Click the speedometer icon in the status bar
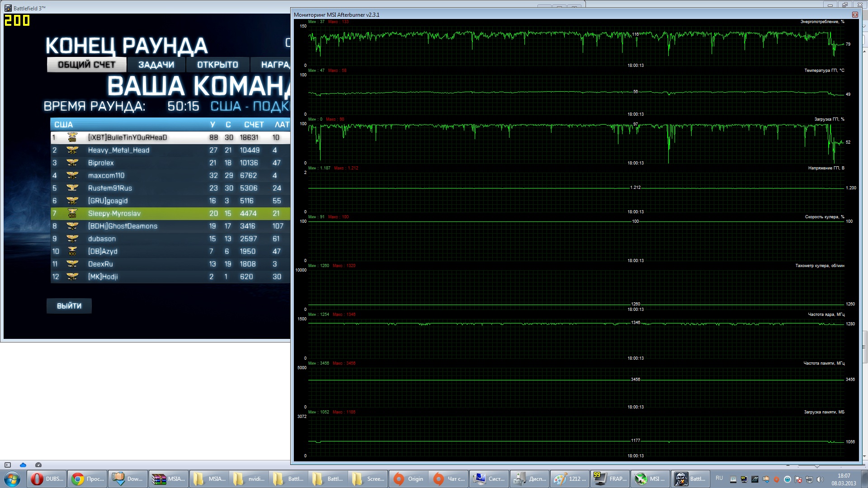 [x=38, y=465]
